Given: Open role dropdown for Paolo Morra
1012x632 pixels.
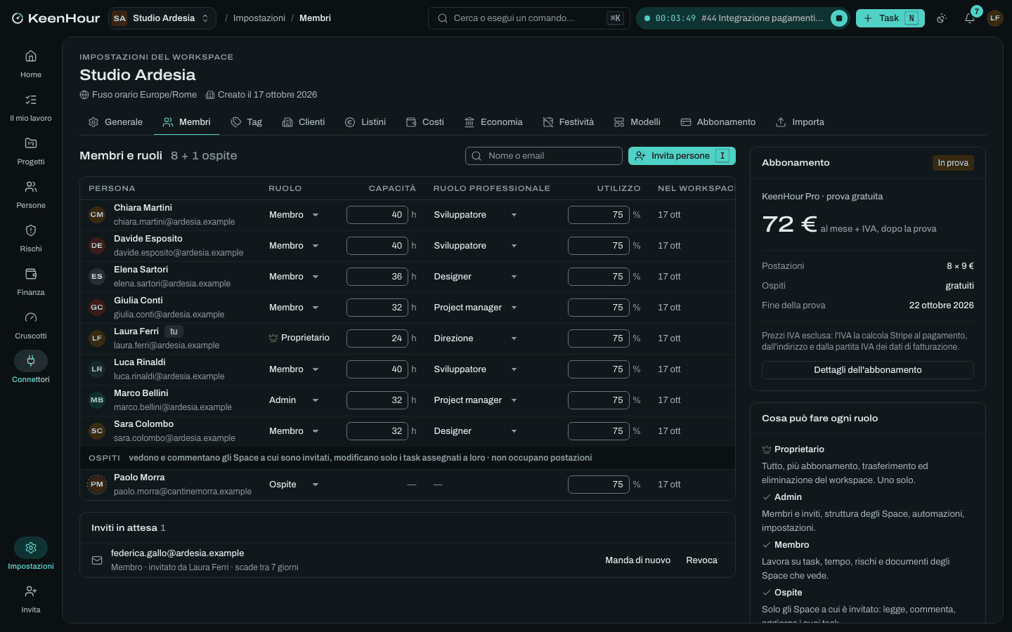Looking at the screenshot, I should coord(294,485).
